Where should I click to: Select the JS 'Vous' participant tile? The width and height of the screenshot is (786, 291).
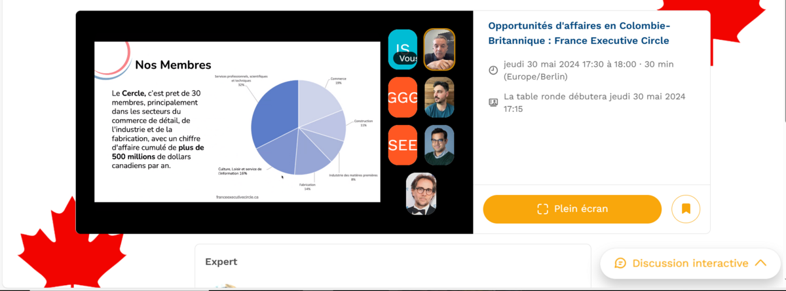point(403,49)
